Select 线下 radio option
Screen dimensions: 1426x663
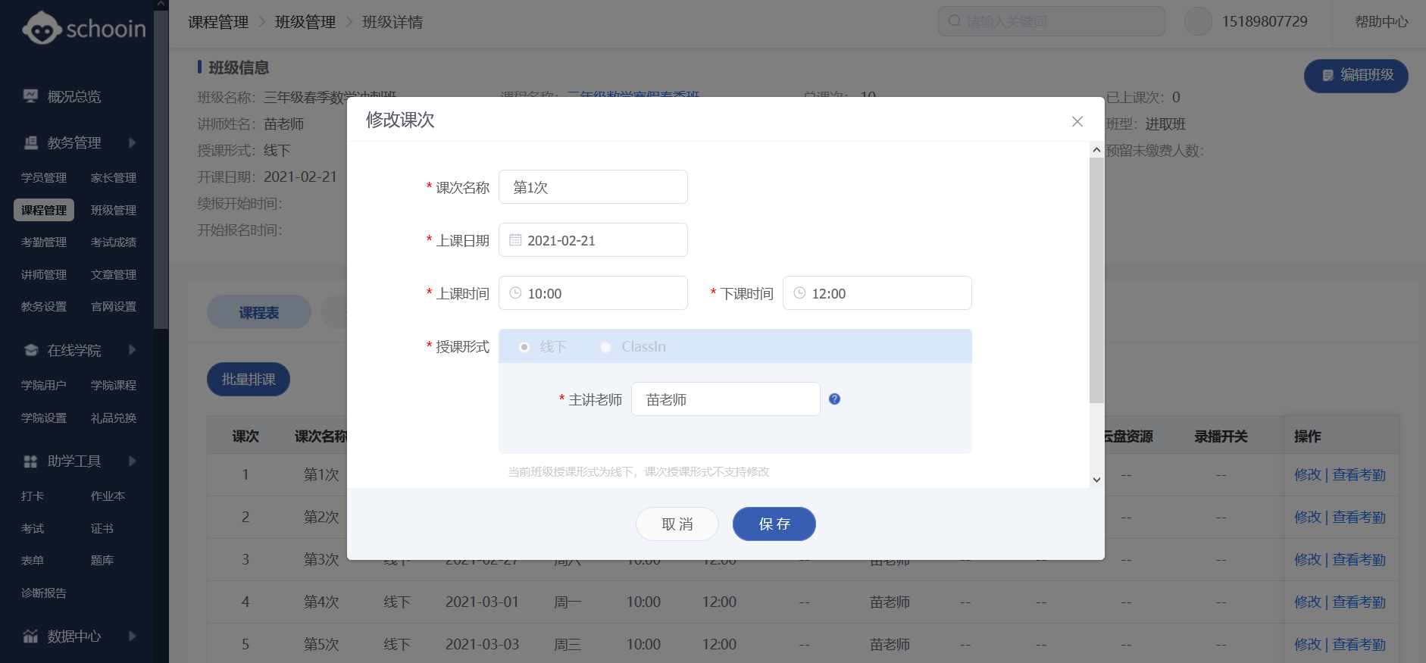pos(524,347)
